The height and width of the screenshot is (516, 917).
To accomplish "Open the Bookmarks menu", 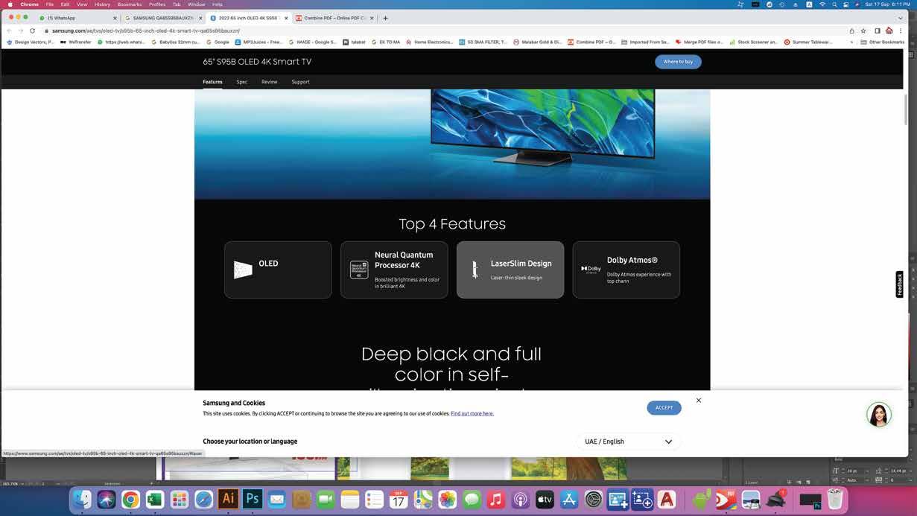I will (130, 4).
